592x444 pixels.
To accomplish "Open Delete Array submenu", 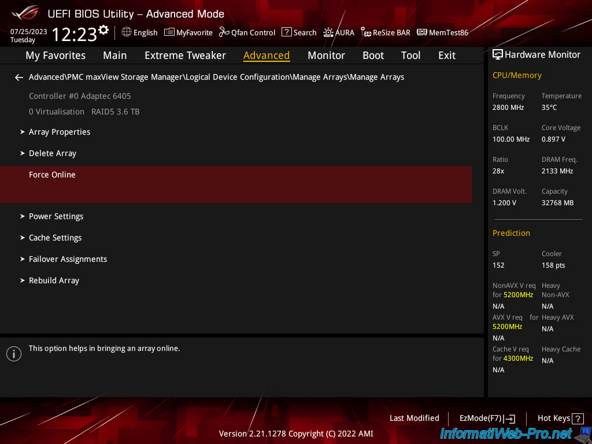I will tap(53, 153).
